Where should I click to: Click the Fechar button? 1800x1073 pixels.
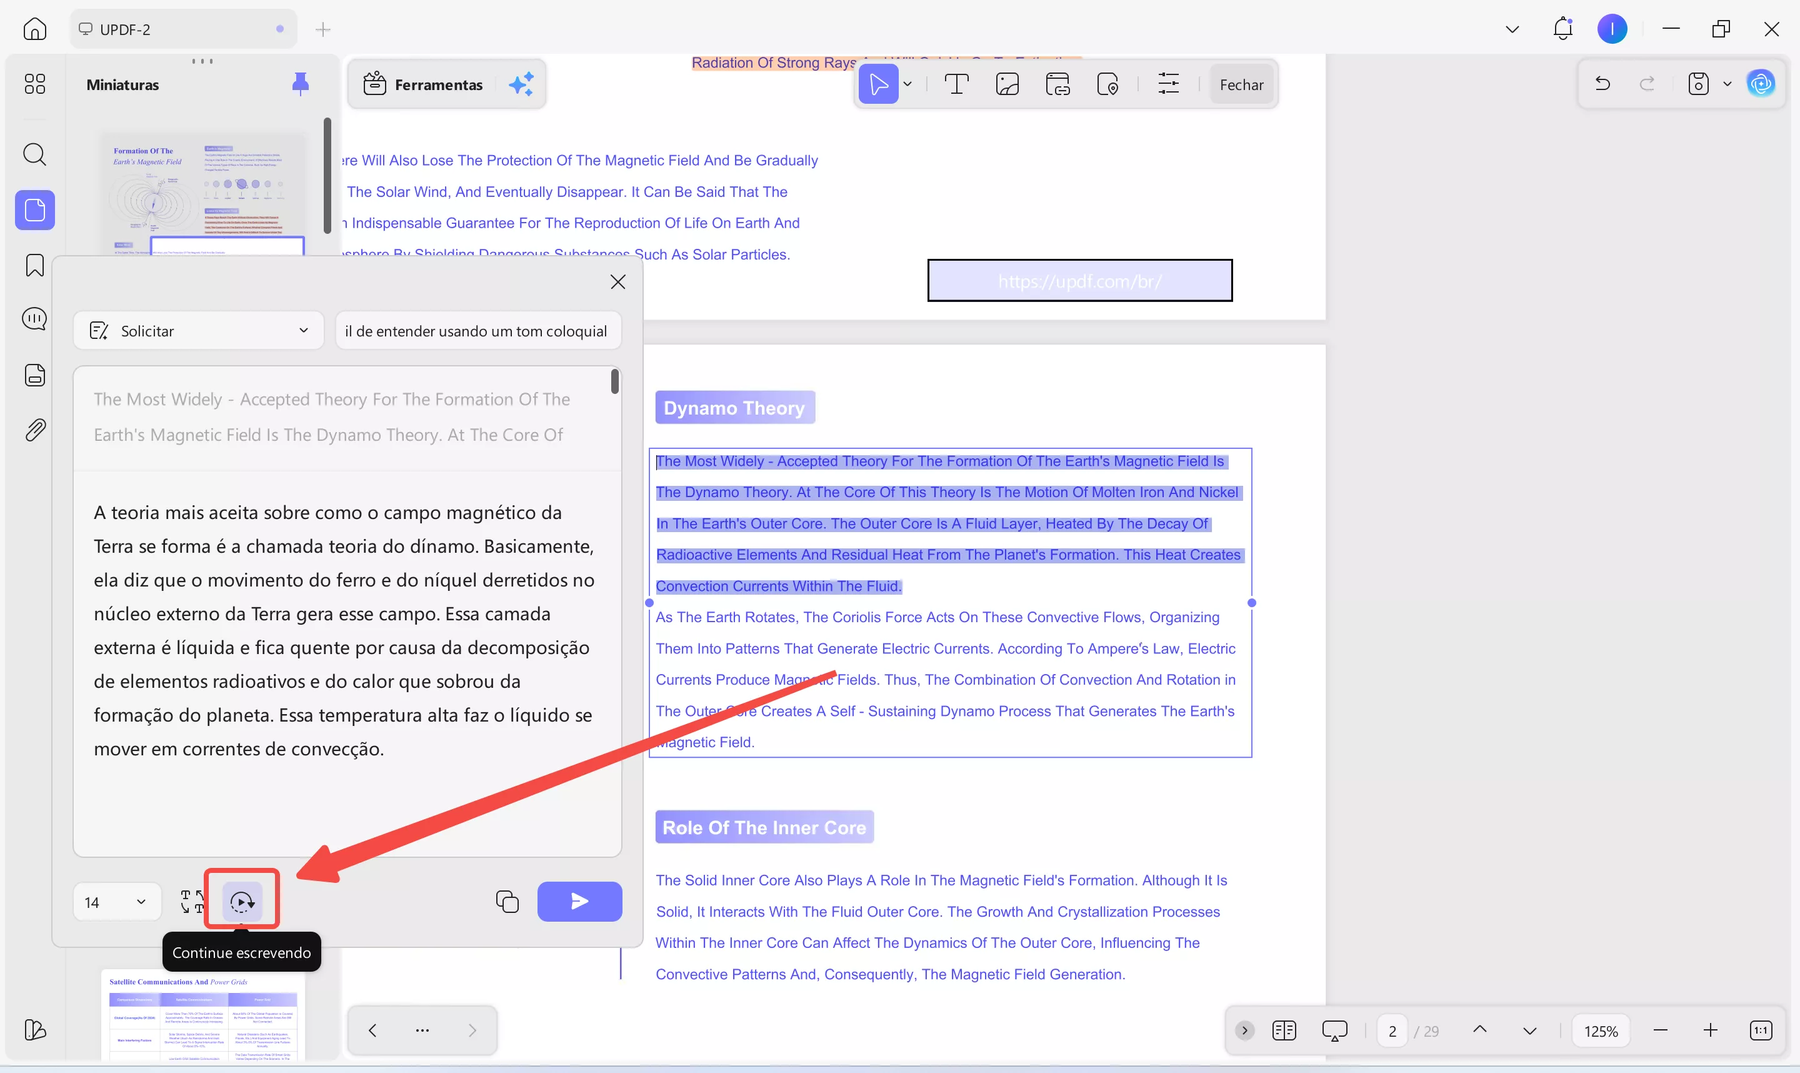tap(1241, 84)
